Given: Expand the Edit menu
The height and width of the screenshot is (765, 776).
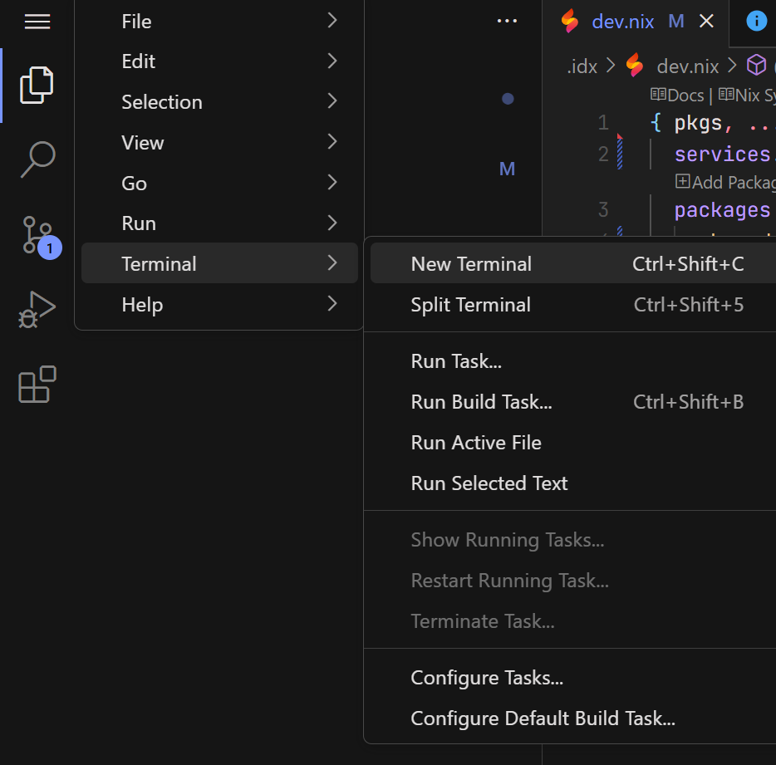Looking at the screenshot, I should point(219,61).
